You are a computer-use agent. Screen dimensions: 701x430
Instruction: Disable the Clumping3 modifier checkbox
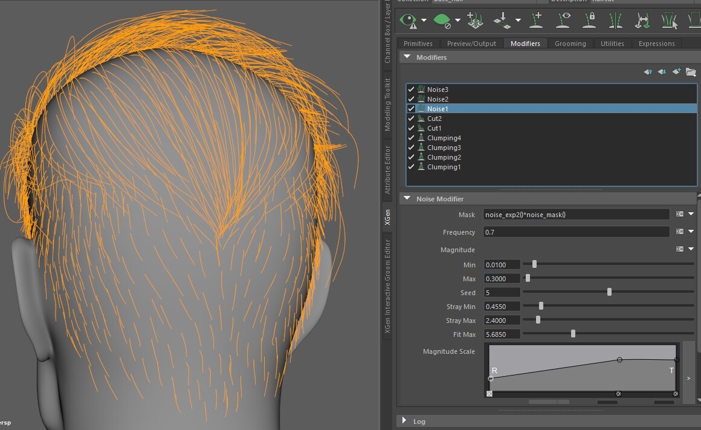coord(412,148)
